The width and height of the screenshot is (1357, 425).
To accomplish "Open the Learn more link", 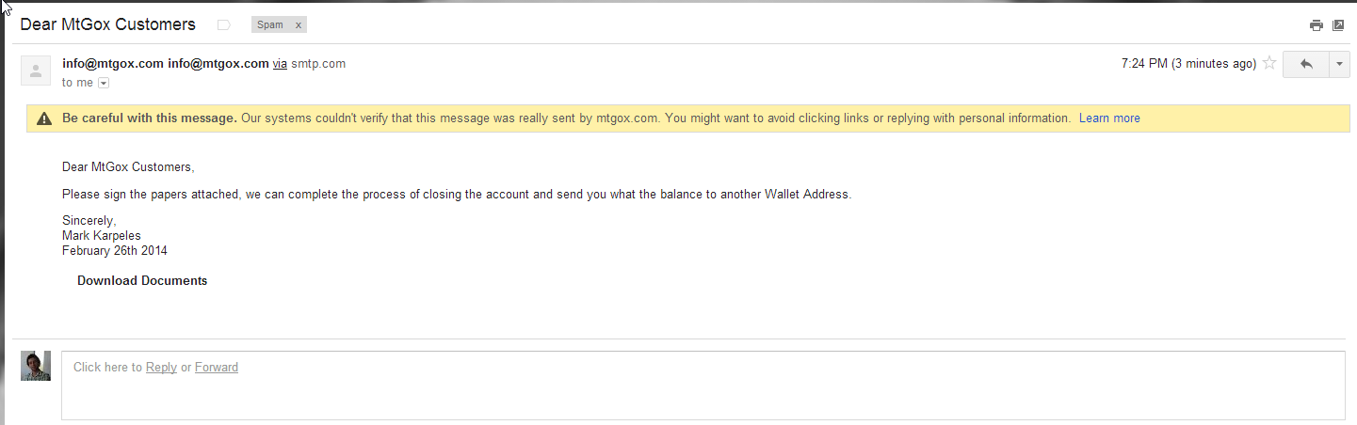I will [1109, 118].
